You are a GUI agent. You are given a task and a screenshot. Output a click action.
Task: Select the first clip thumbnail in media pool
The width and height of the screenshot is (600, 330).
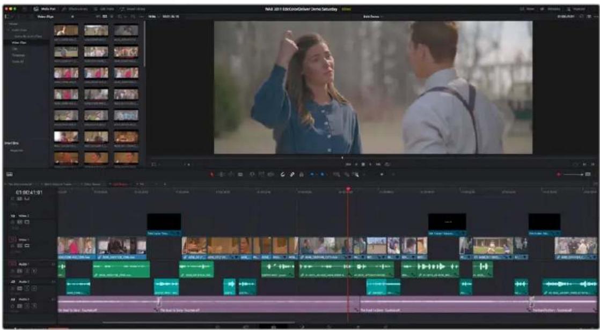tap(66, 31)
